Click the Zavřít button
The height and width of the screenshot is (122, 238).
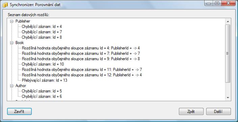point(19,112)
